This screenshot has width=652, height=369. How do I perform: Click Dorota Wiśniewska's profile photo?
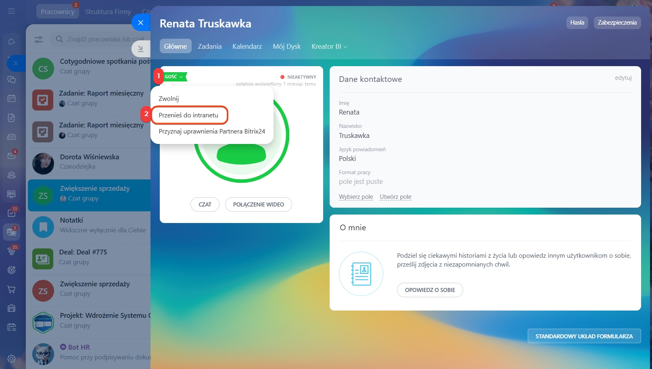43,164
